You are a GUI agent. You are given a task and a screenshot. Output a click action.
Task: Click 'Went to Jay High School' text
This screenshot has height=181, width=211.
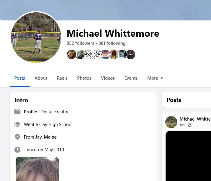(48, 124)
